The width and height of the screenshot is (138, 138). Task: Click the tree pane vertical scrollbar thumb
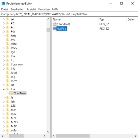pyautogui.click(x=48, y=30)
